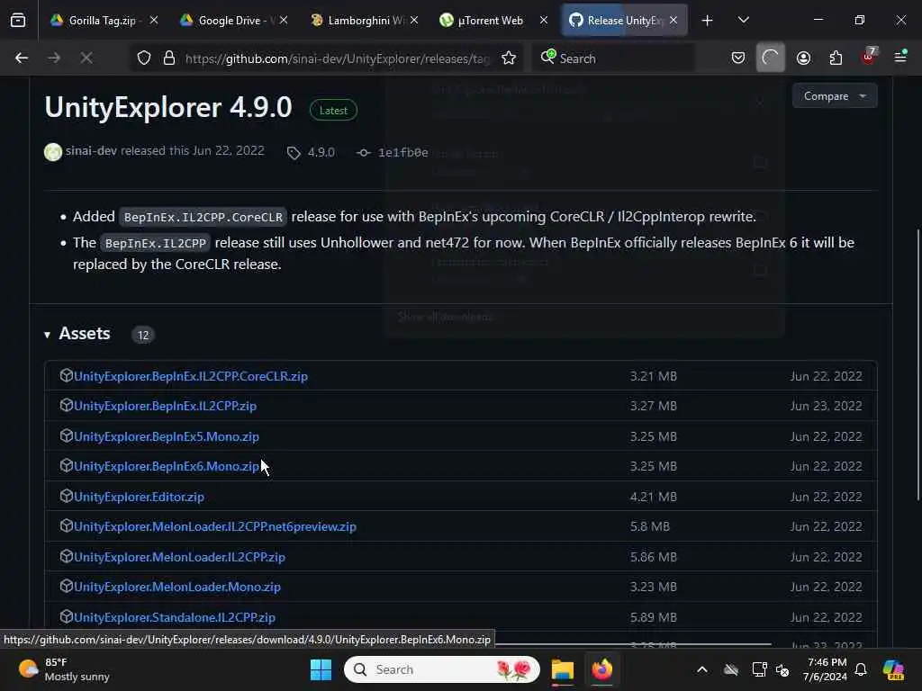Open the Firefox View icon
Screen dimensions: 922x691
click(x=18, y=21)
